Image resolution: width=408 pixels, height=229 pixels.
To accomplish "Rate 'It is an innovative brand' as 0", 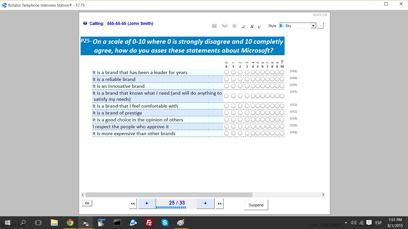I will 226,86.
